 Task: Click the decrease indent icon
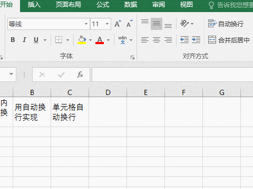point(184,40)
